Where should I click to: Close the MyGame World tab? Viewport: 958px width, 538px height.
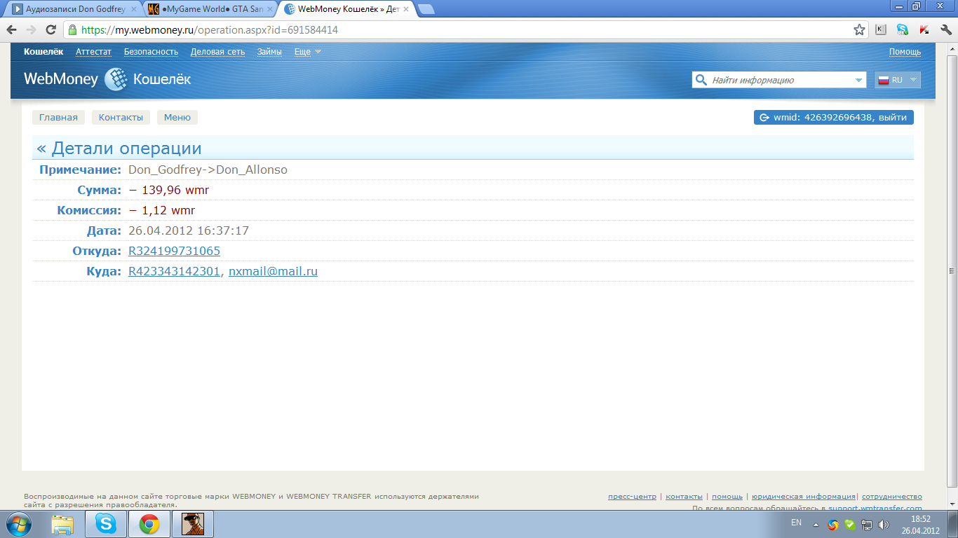[x=269, y=10]
